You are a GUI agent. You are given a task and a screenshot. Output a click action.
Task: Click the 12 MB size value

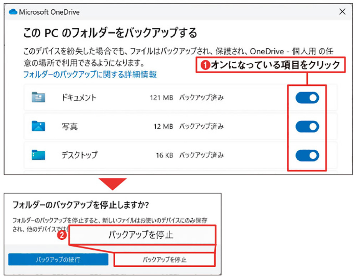164,126
